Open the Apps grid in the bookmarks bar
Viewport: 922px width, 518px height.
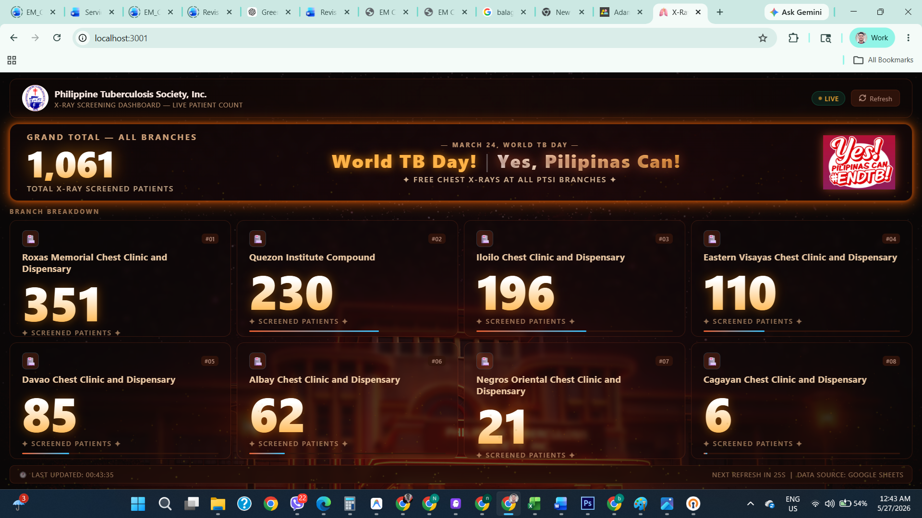click(x=12, y=60)
